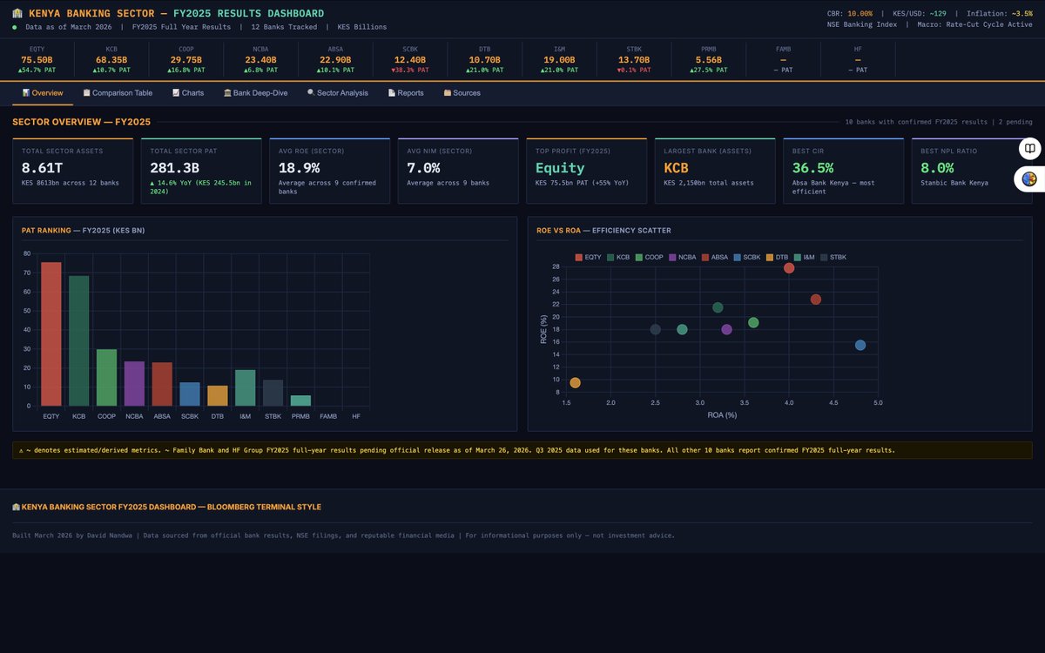Click the 'CBR: 10.00%' header value
1045x653 pixels.
click(x=849, y=13)
